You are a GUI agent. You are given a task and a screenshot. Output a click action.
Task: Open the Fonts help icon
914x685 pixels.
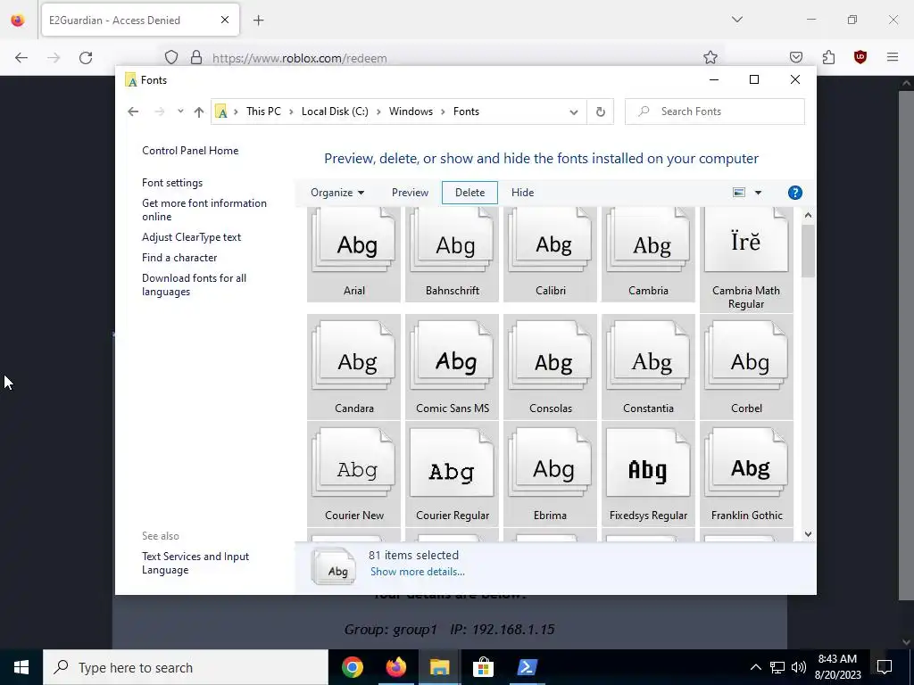795,193
